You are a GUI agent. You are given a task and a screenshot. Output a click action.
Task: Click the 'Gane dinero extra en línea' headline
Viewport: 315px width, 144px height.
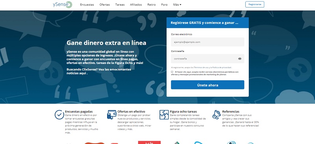point(106,43)
